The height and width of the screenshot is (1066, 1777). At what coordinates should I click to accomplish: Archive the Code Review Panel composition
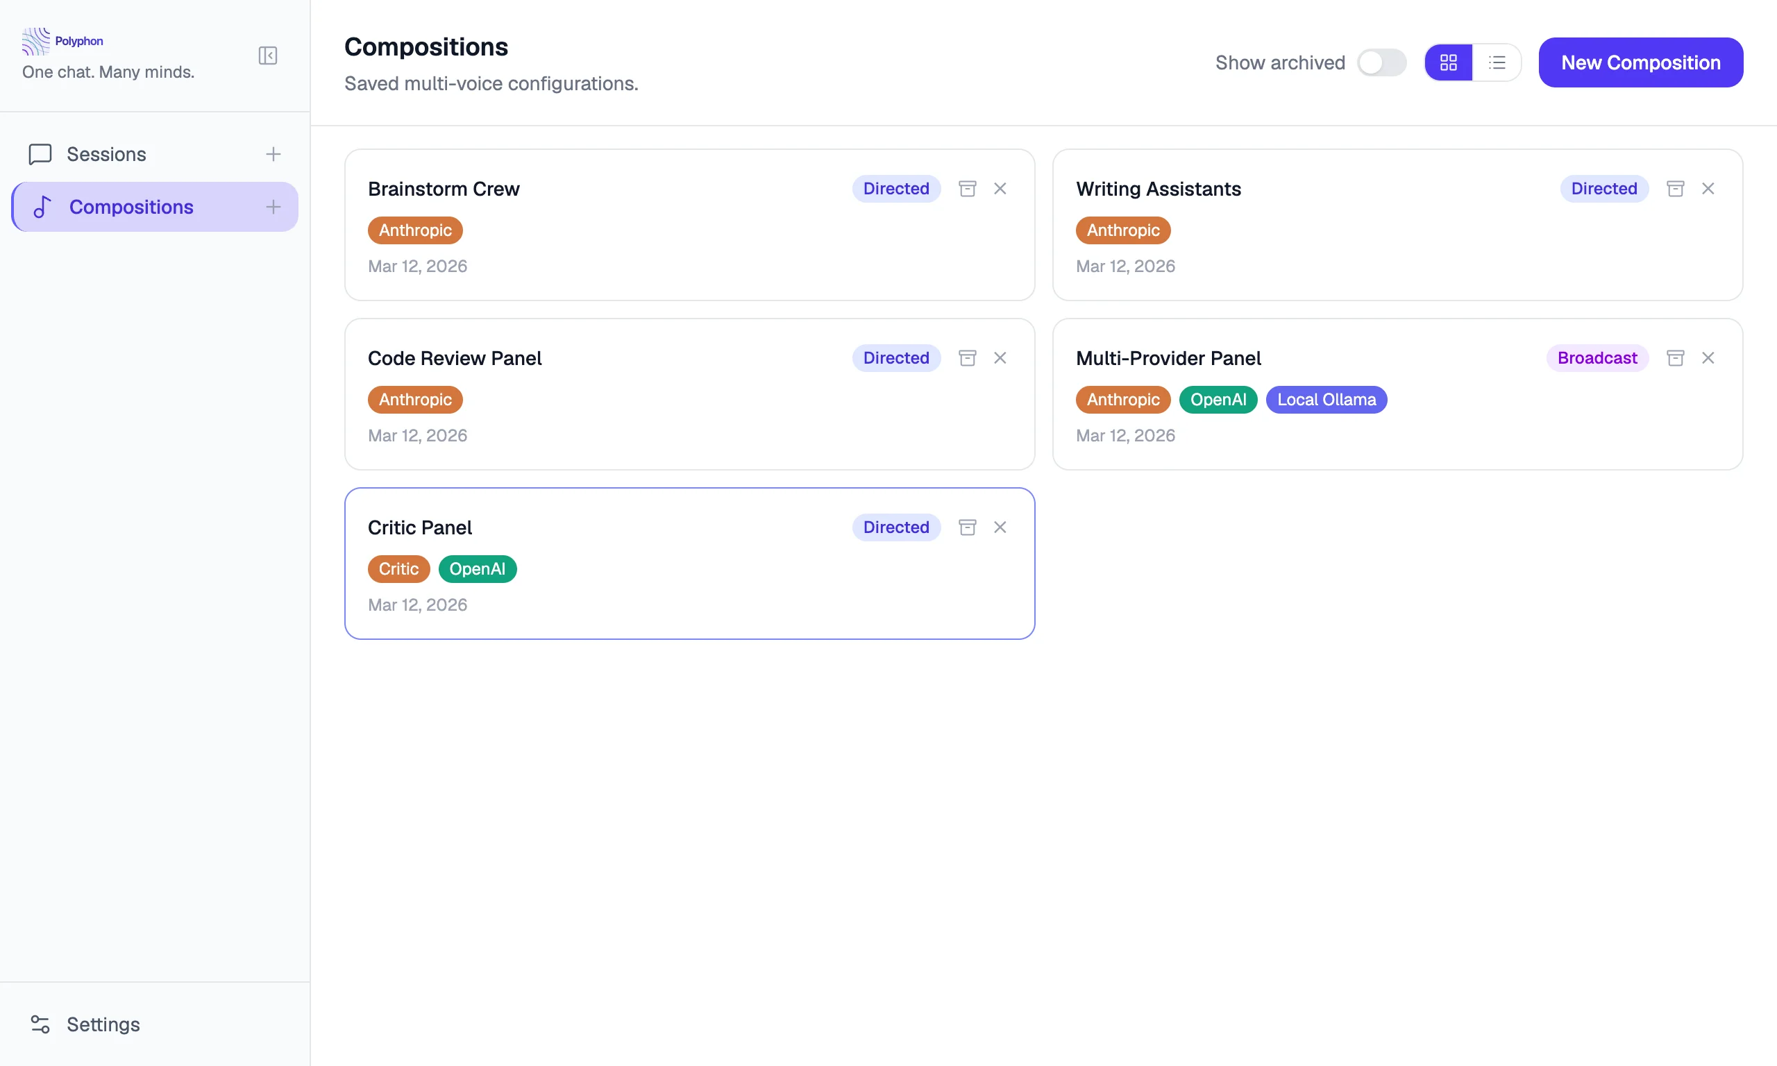point(968,357)
